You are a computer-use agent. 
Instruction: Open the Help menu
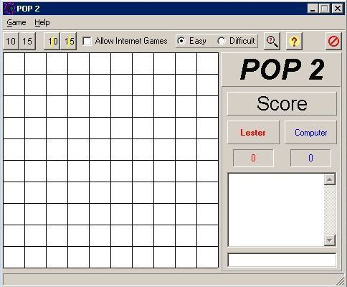[x=42, y=22]
